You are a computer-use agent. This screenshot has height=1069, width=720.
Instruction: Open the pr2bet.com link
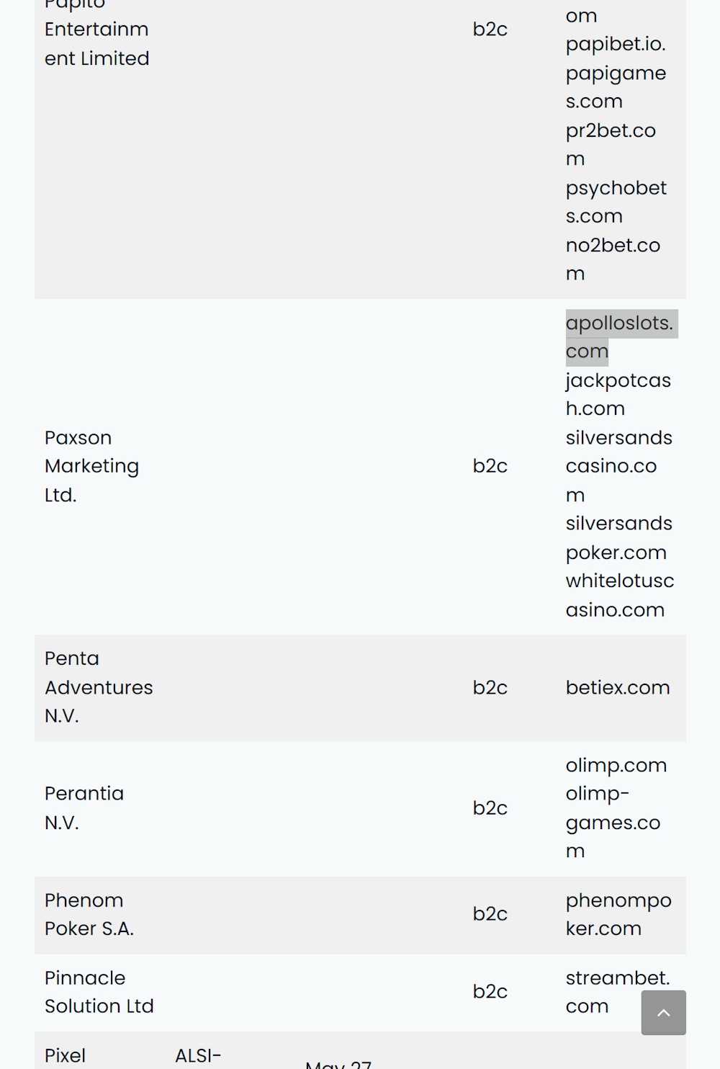(x=611, y=144)
